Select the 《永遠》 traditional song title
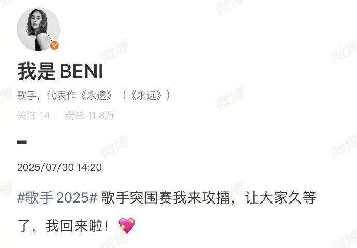The image size is (357, 248). pyautogui.click(x=96, y=96)
